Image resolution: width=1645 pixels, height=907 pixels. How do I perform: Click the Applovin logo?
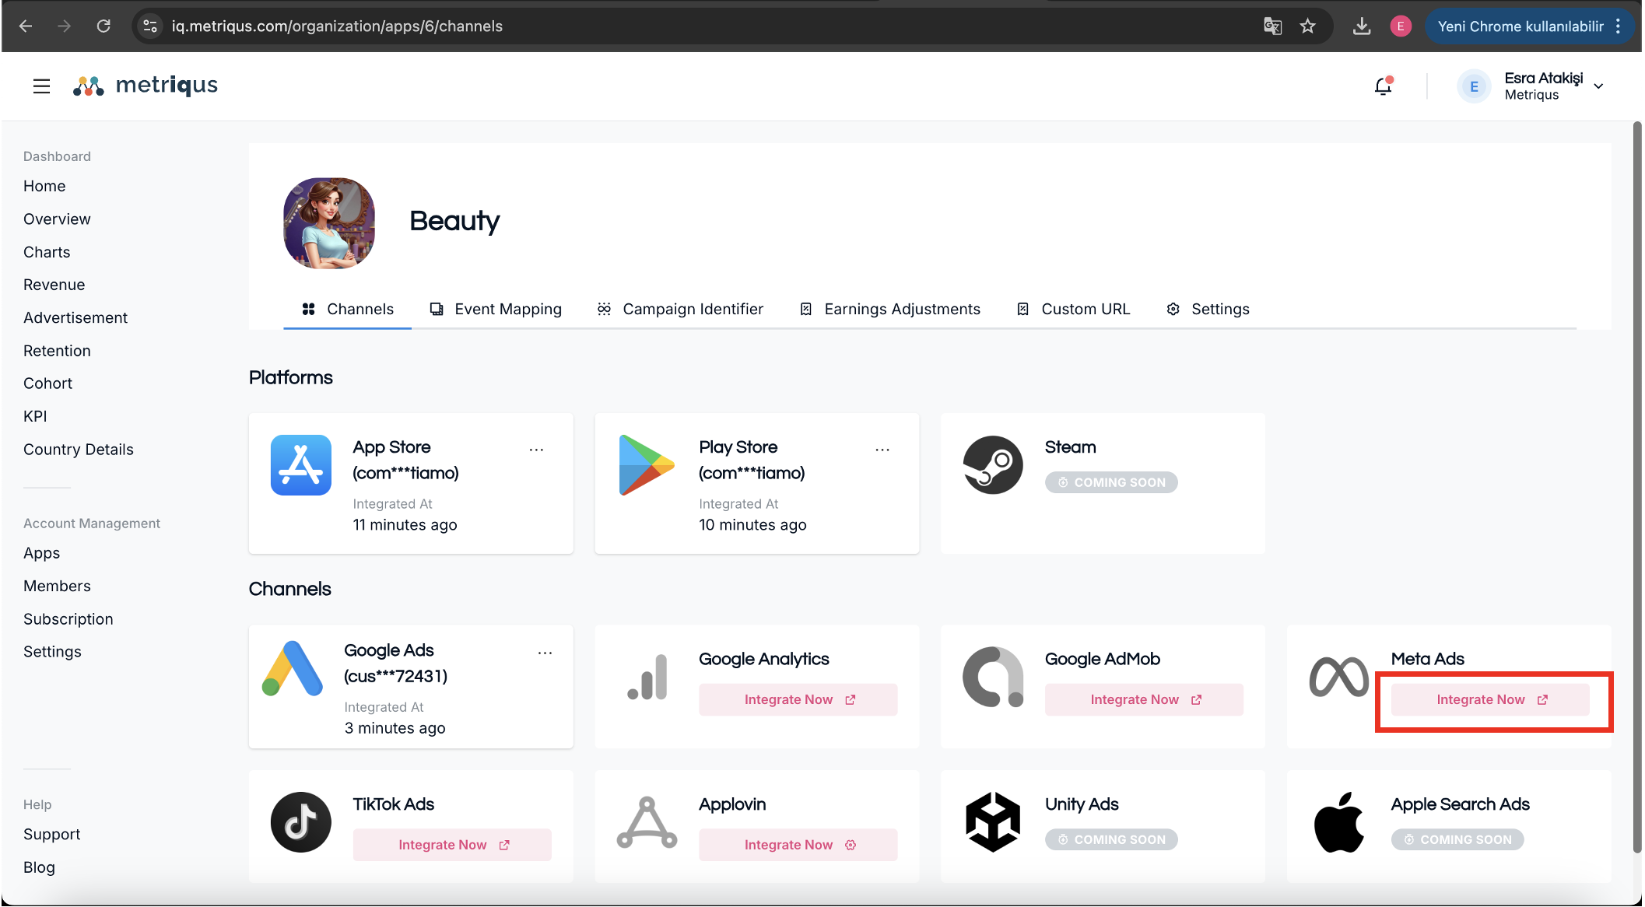tap(647, 822)
